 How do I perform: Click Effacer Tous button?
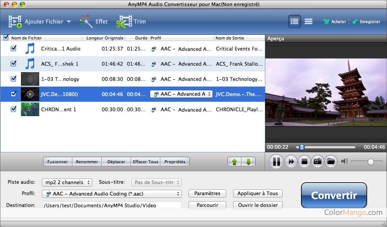click(x=146, y=162)
